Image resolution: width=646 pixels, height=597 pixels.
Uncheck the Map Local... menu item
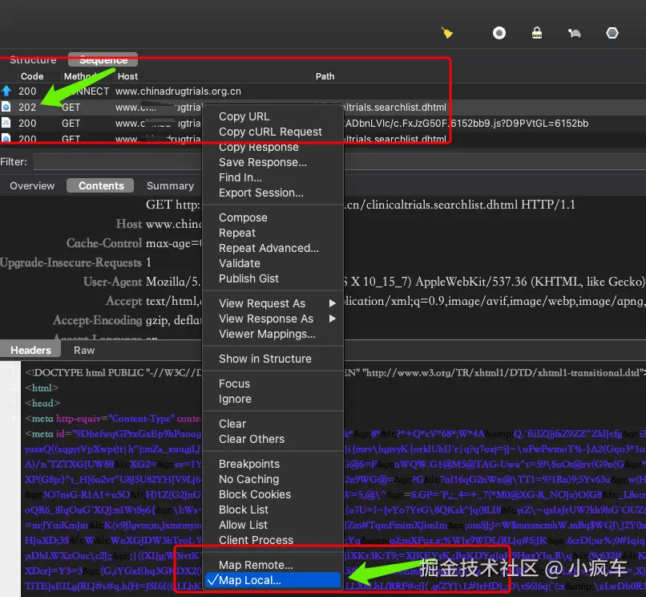[273, 580]
